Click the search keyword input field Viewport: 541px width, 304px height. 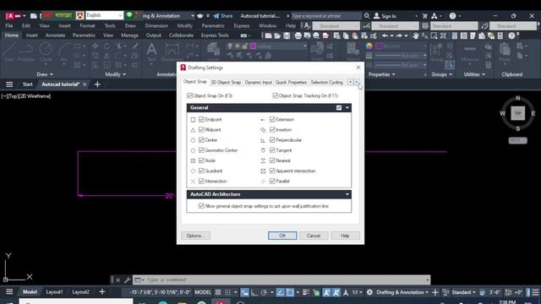325,16
